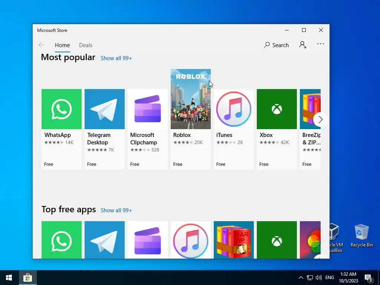Screen dimensions: 380x285
Task: Click the Free price under Roblox
Action: click(178, 164)
